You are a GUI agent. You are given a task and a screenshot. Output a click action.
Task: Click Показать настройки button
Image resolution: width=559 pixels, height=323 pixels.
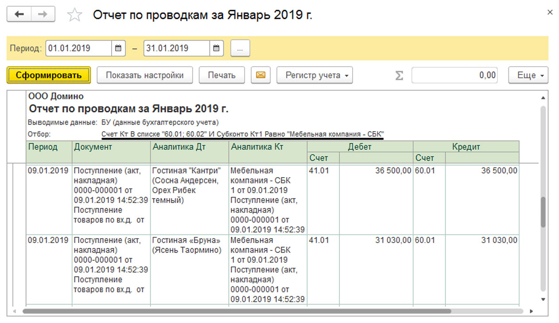(x=144, y=75)
